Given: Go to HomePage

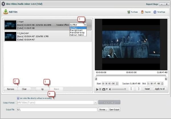Looking at the screenshot, I should 159,12.
